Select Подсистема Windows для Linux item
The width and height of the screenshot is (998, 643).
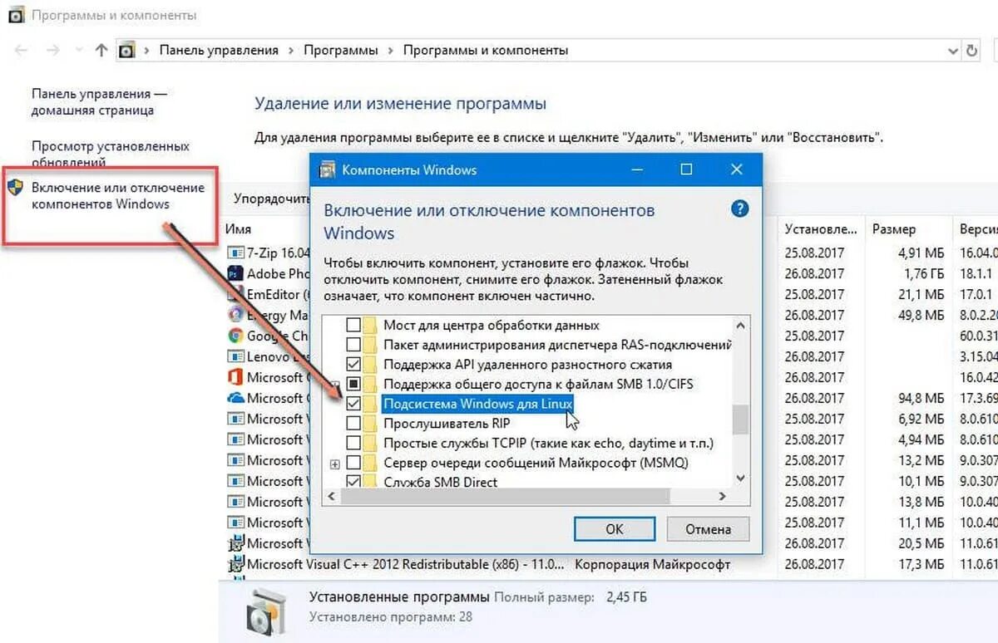(477, 403)
